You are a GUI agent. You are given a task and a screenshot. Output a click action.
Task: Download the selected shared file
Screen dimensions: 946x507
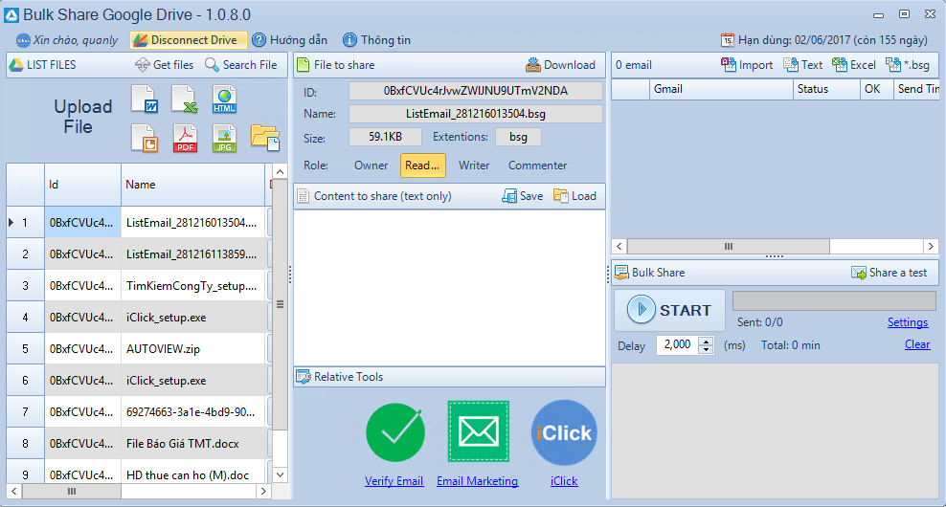pos(560,64)
